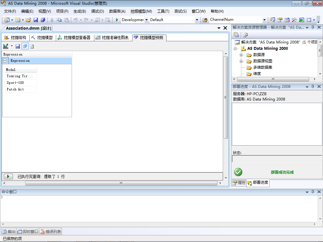The width and height of the screenshot is (323, 242).
Task: Click the Command Window toolbar icon
Action: tap(309, 20)
